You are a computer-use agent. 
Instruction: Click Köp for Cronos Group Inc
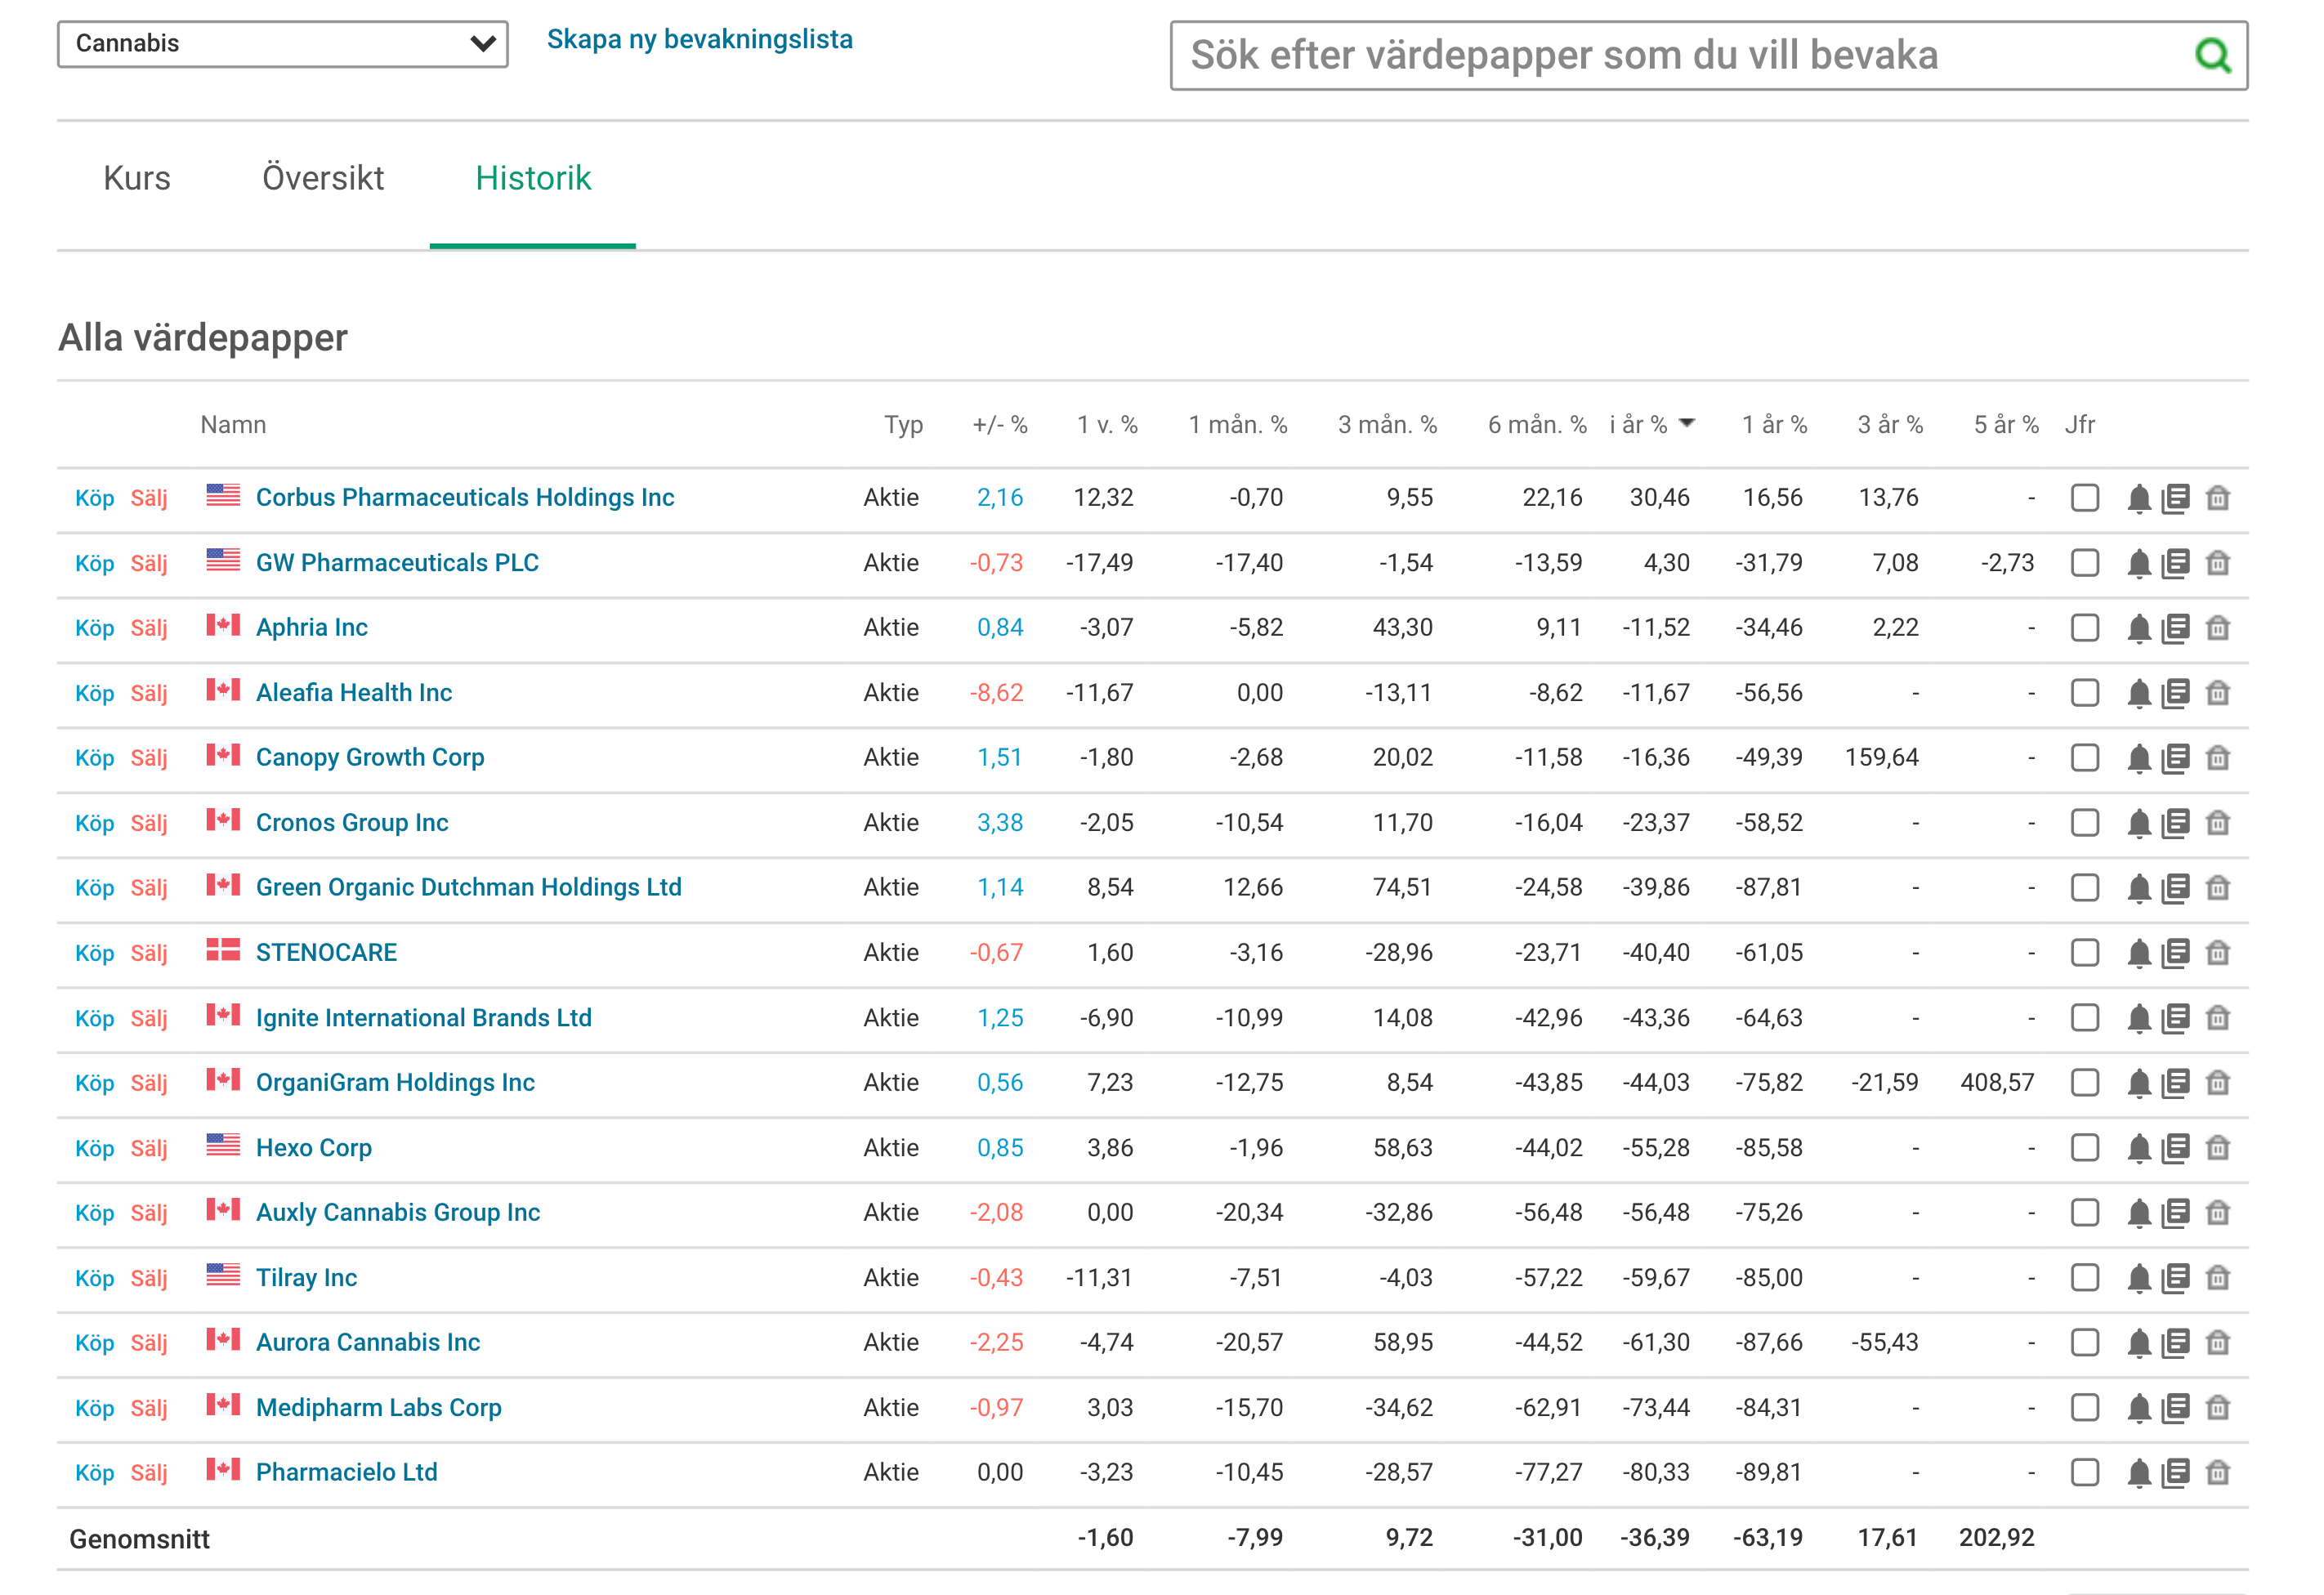coord(95,823)
